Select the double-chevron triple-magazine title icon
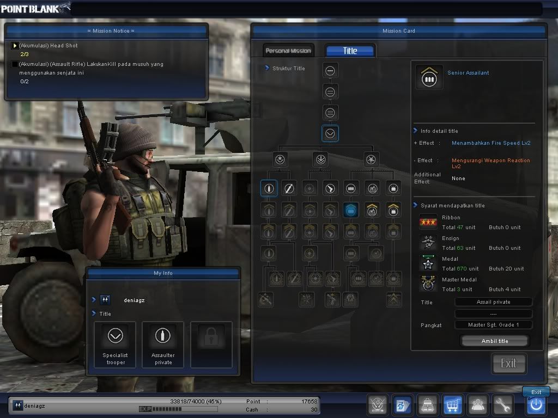 tap(351, 232)
